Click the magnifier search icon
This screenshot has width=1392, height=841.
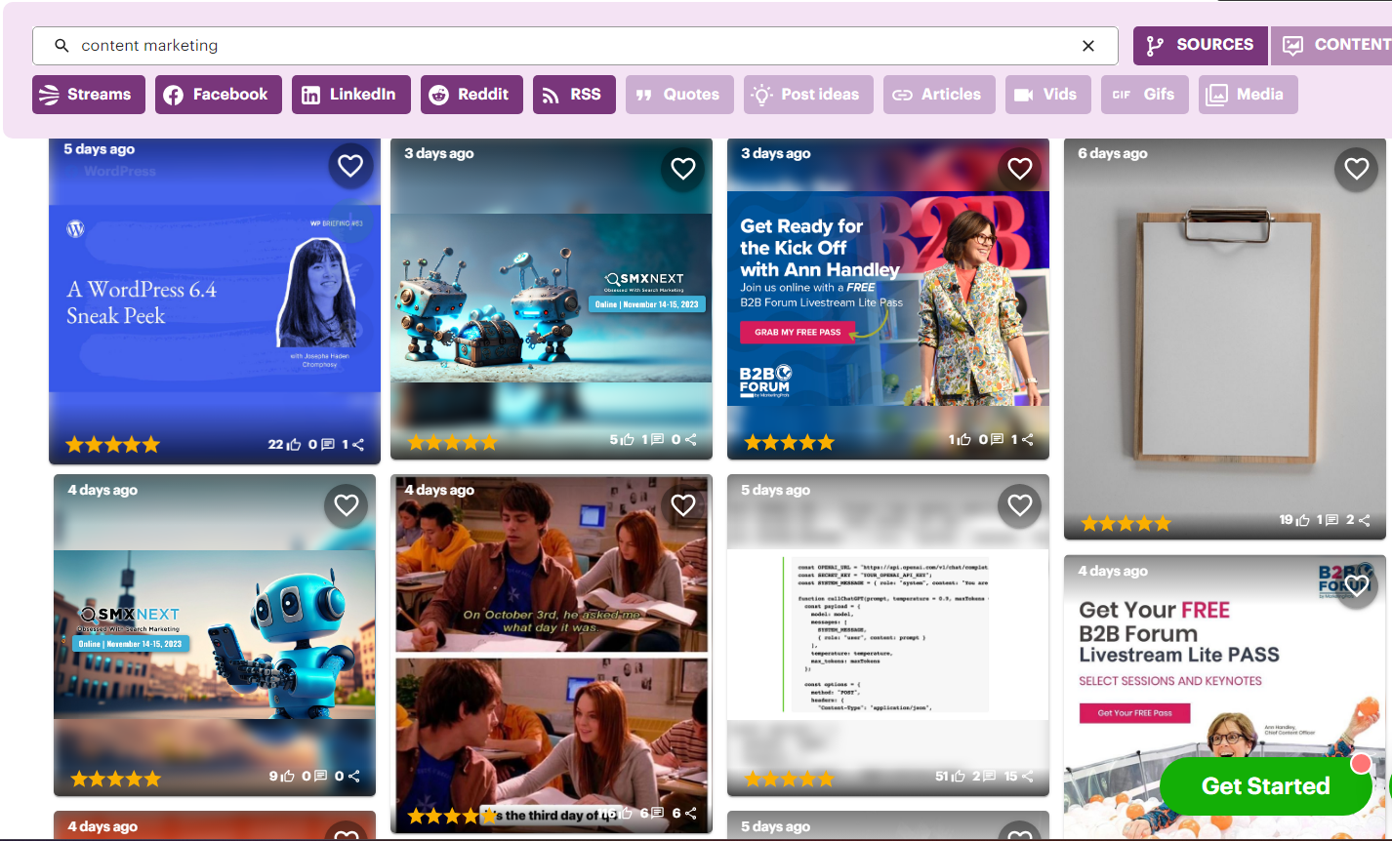click(61, 46)
